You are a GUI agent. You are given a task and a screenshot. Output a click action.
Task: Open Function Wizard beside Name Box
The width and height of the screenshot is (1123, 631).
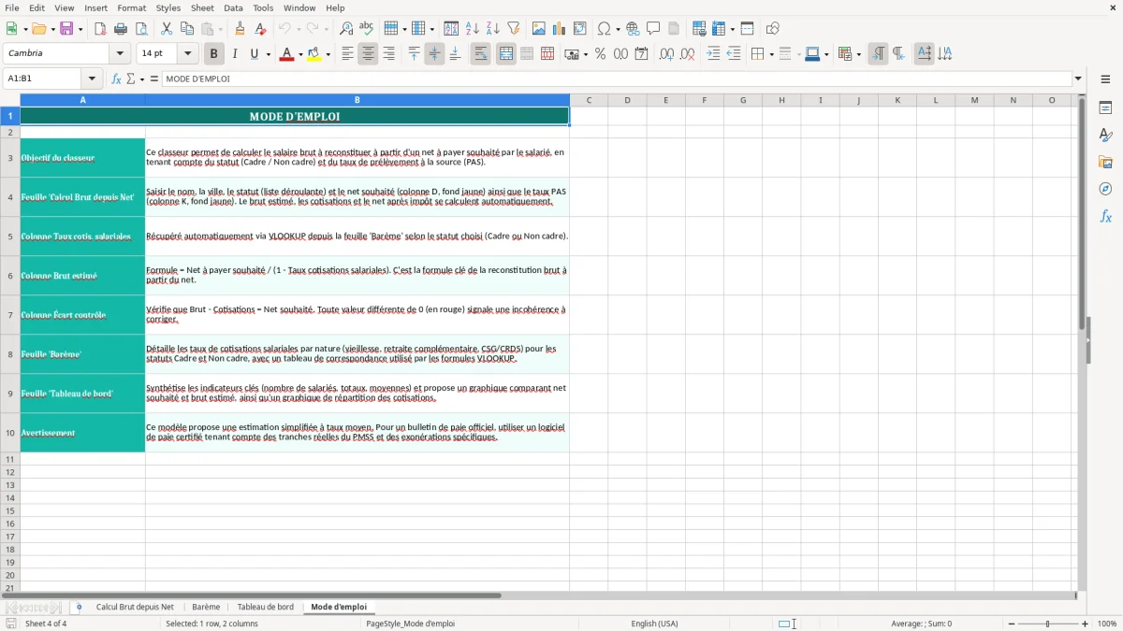(x=116, y=79)
